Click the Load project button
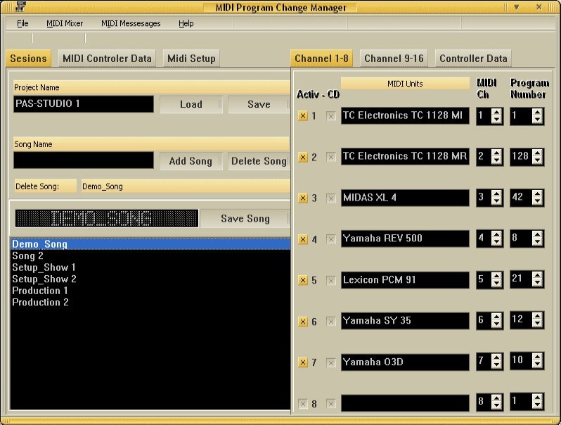The image size is (561, 425). [x=191, y=104]
